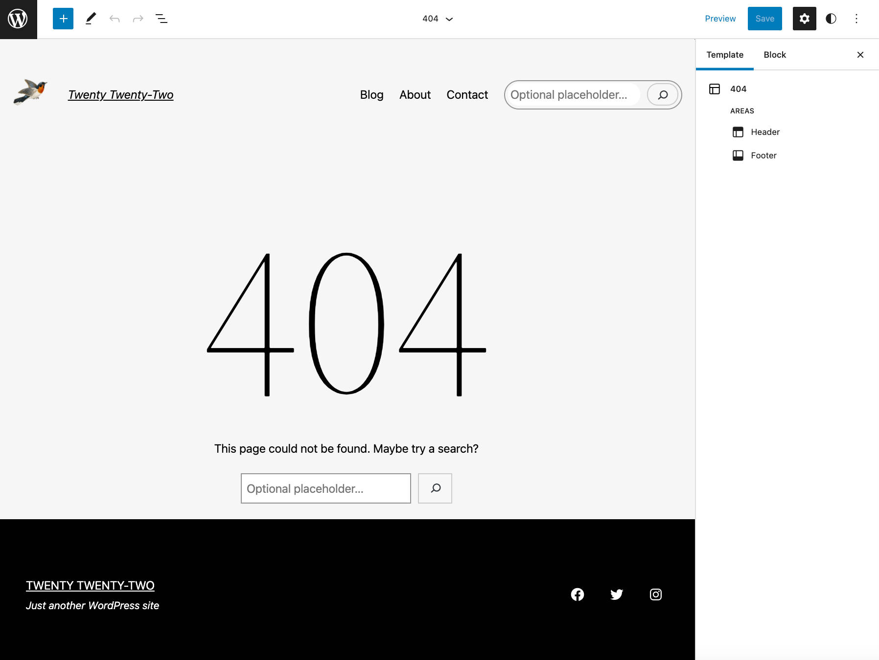Viewport: 879px width, 660px height.
Task: Click the Save button
Action: pyautogui.click(x=764, y=19)
